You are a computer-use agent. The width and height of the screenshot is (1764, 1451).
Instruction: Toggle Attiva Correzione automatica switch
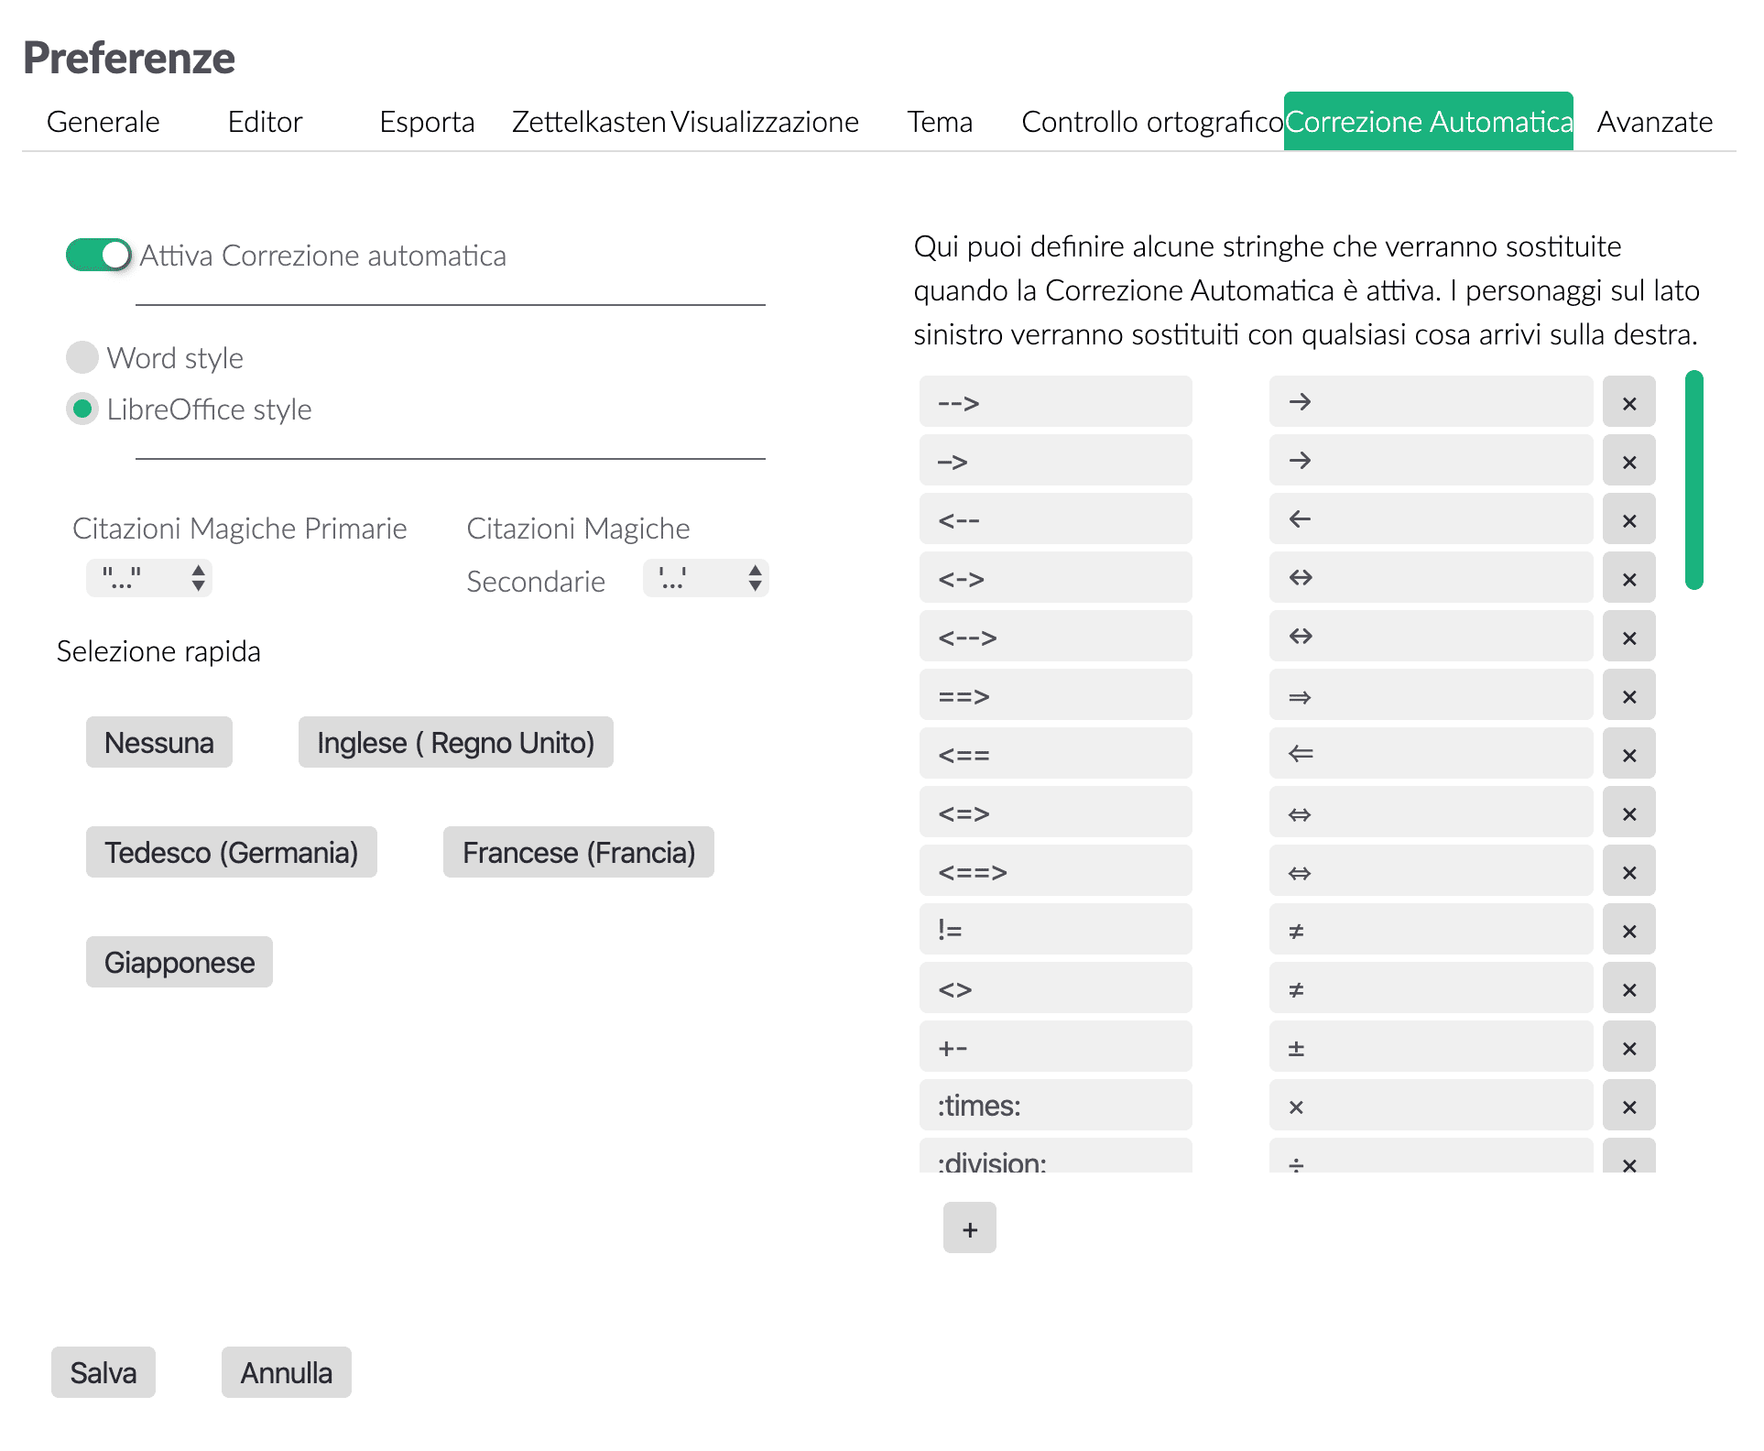click(98, 255)
